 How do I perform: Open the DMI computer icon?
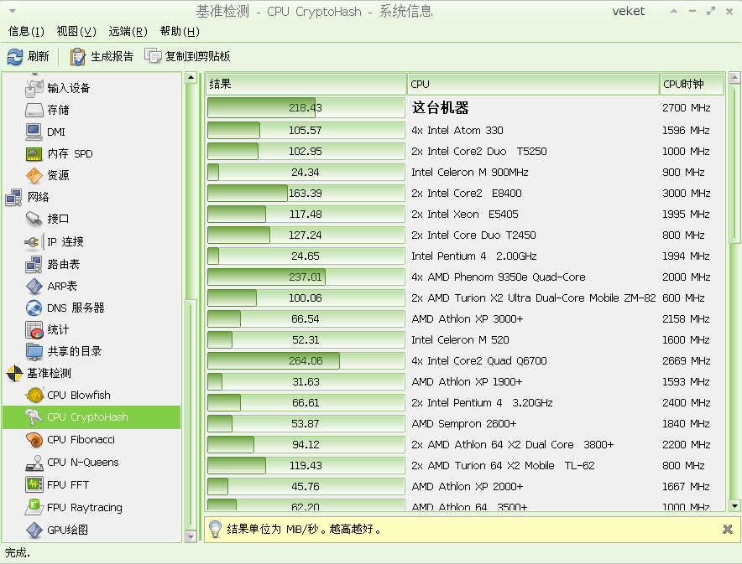[34, 132]
